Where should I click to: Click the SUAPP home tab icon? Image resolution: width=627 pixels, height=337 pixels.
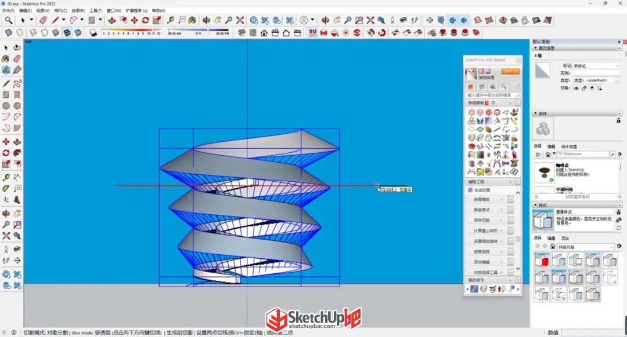pyautogui.click(x=471, y=86)
